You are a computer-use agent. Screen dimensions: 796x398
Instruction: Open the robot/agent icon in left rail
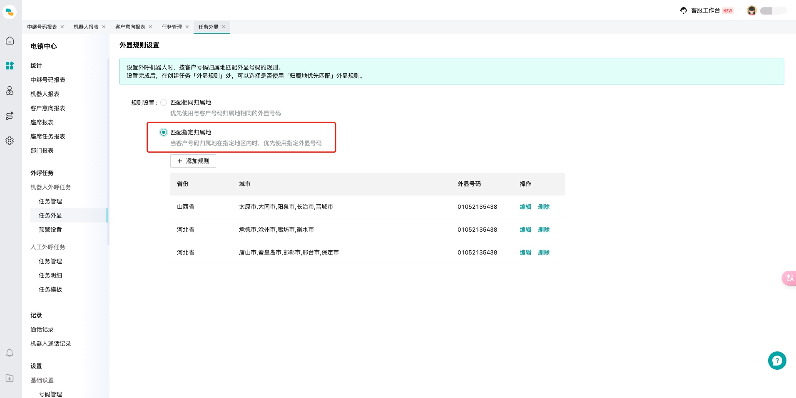pyautogui.click(x=10, y=91)
